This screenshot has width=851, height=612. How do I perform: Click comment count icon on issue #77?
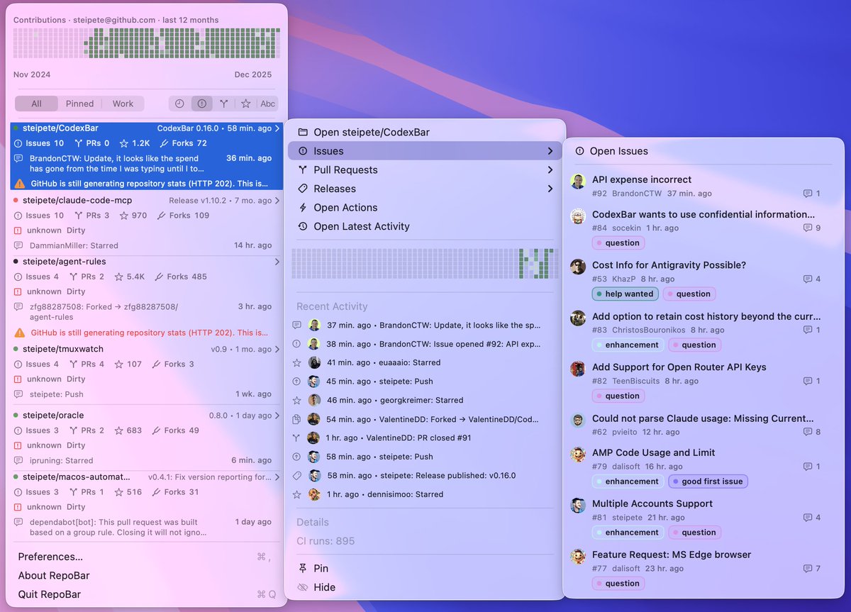[x=807, y=569]
